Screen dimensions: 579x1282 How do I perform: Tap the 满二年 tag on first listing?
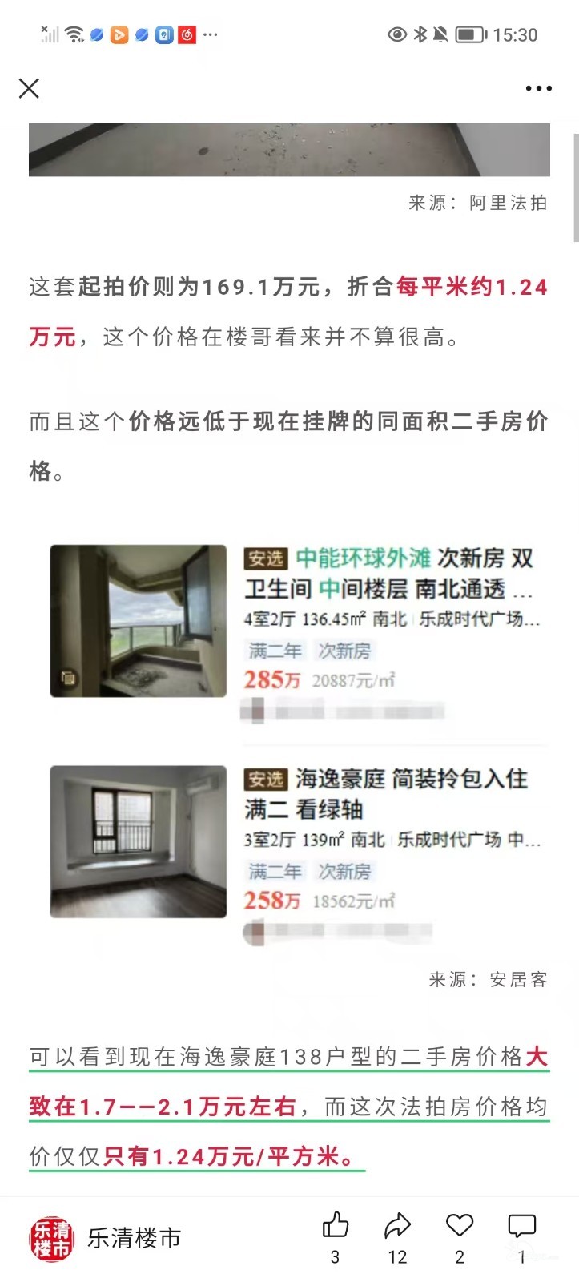click(275, 651)
